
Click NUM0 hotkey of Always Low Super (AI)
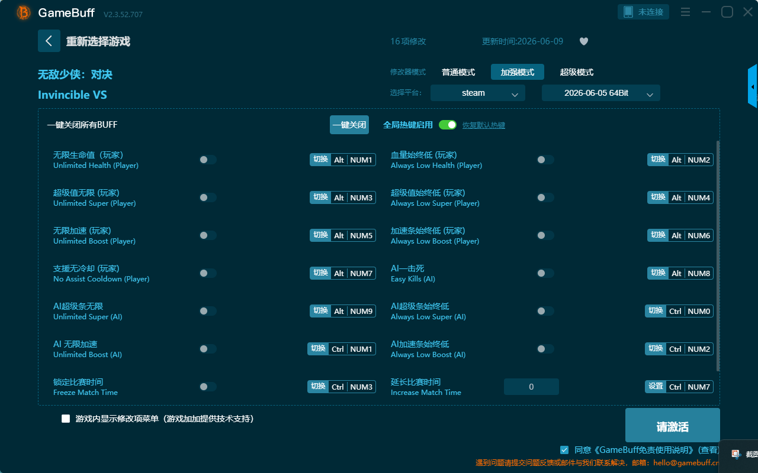click(699, 311)
